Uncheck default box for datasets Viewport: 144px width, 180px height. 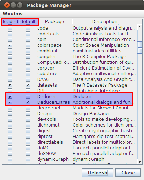click(x=28, y=85)
